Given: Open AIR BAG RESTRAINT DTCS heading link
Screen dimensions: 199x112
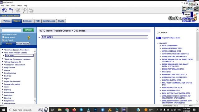Looking at the screenshot, I should point(172,48).
